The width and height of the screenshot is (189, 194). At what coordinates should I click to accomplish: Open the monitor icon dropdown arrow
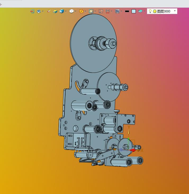121,11
